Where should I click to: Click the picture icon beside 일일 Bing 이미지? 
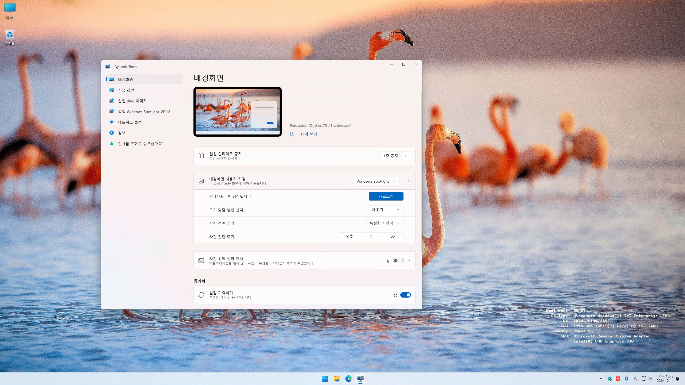[112, 101]
